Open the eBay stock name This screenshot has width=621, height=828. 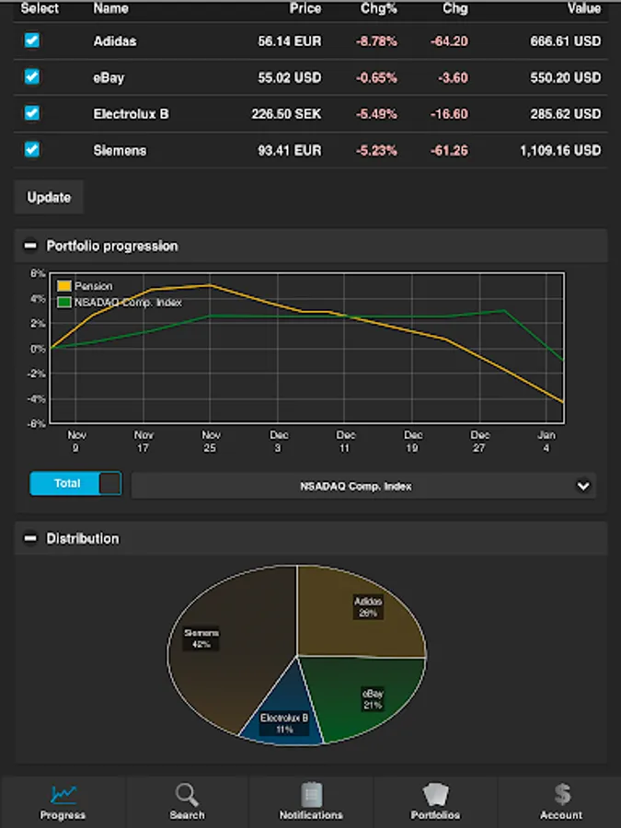[109, 77]
